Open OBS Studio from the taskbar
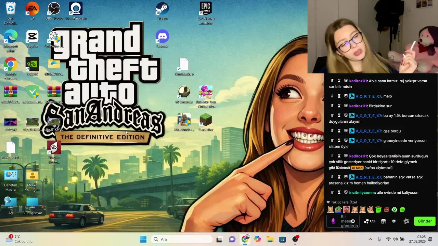 (x=295, y=239)
